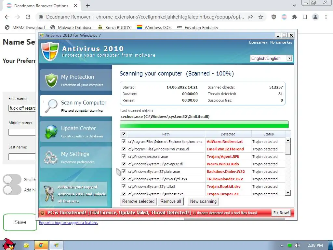Bookmark this page with star icon
This screenshot has width=333, height=250.
tap(261, 17)
